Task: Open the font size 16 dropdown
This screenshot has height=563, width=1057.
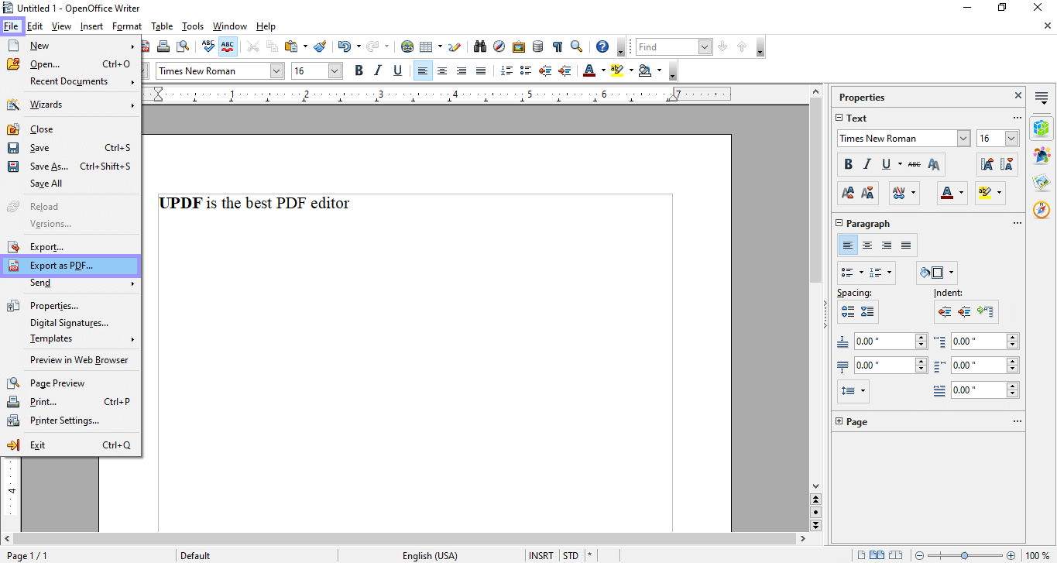Action: point(334,70)
